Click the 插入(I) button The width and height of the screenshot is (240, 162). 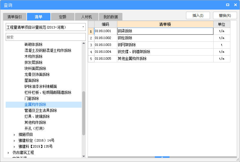pos(198,16)
